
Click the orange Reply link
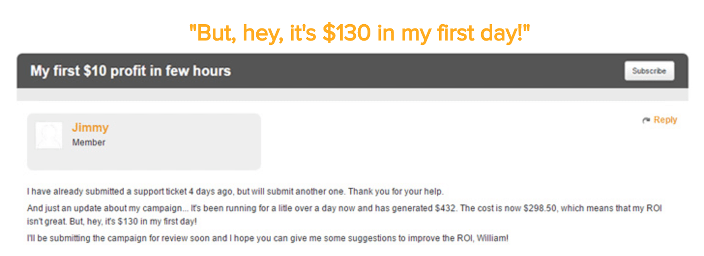pos(665,120)
